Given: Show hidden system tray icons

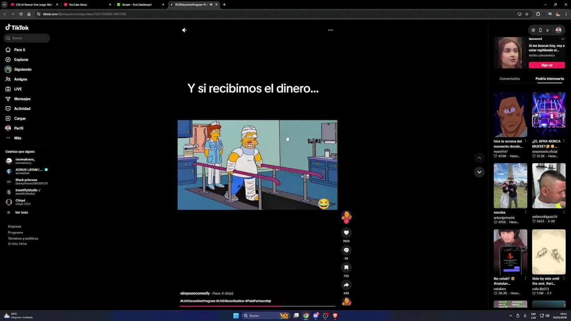Looking at the screenshot, I should pos(511,316).
